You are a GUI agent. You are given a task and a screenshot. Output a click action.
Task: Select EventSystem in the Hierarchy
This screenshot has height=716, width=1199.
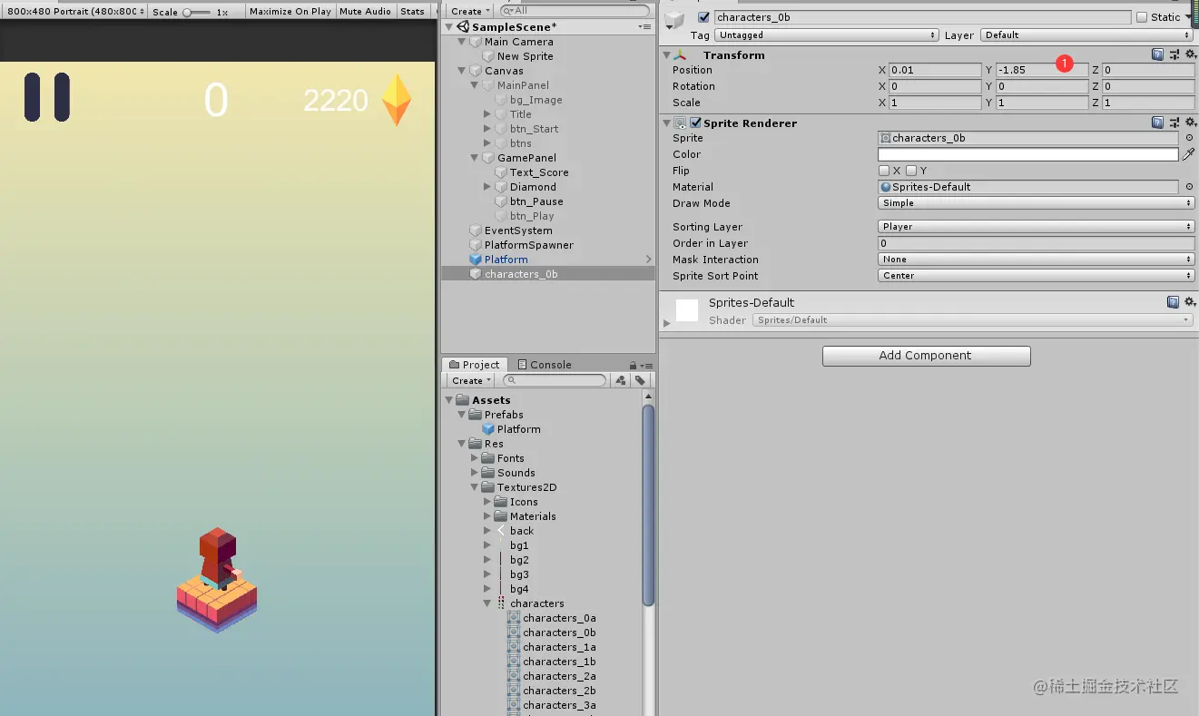coord(518,230)
